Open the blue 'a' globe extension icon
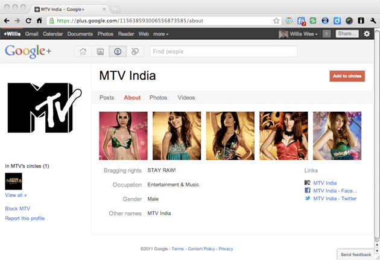The image size is (380, 260). (325, 21)
